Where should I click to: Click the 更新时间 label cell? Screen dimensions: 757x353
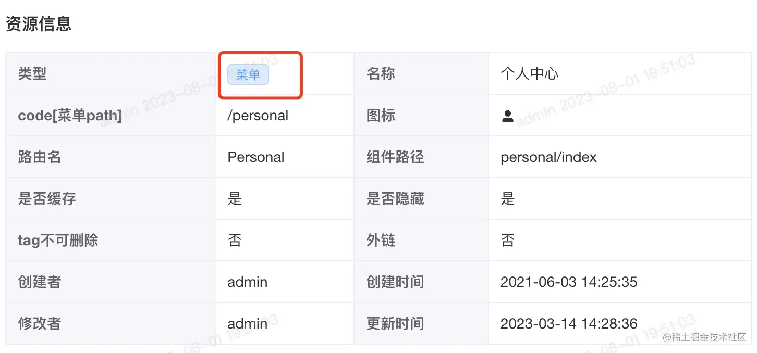pyautogui.click(x=421, y=324)
